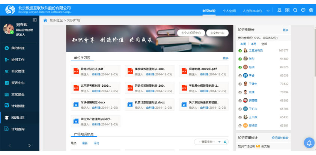Sort hot knowledge by 最新
This screenshot has width=316, height=155.
pos(85,143)
